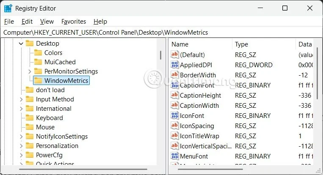The height and width of the screenshot is (175, 323).
Task: Open the File menu
Action: pyautogui.click(x=9, y=22)
